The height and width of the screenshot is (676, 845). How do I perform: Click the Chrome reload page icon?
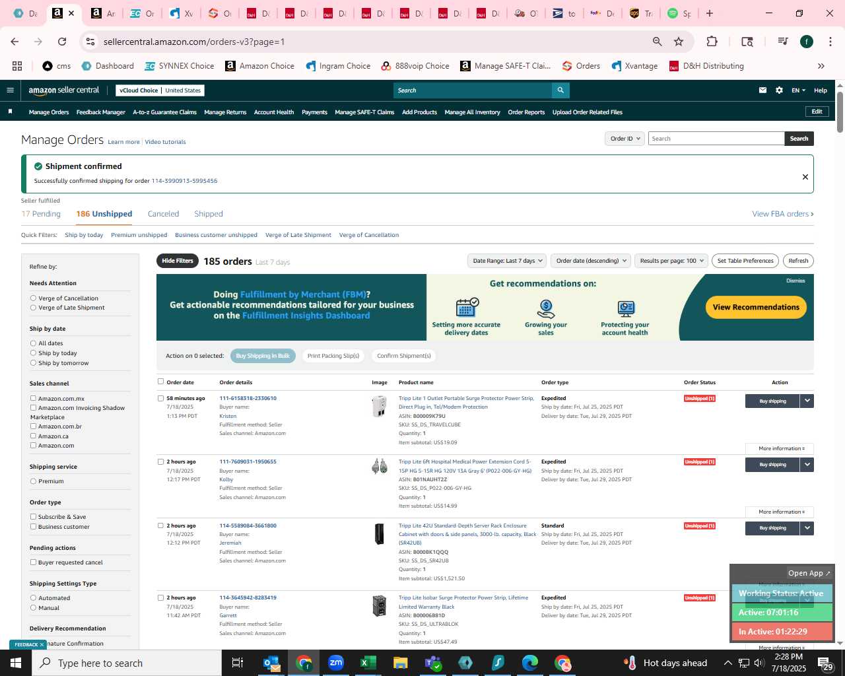(x=62, y=42)
